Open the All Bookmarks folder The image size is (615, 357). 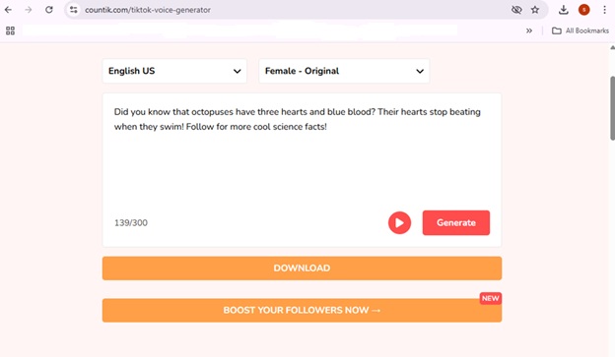click(x=581, y=30)
